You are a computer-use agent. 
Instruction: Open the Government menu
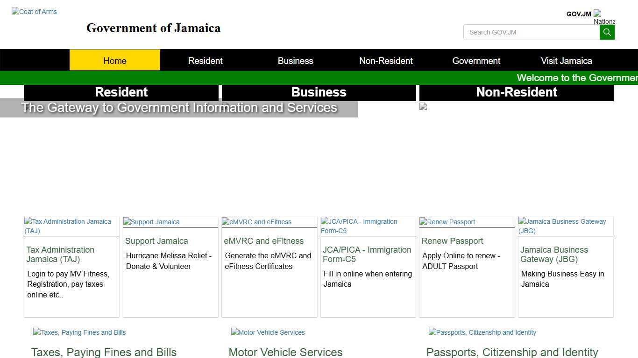pos(476,61)
